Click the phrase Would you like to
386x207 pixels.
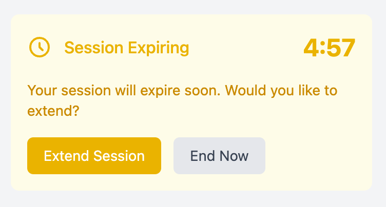tap(281, 90)
